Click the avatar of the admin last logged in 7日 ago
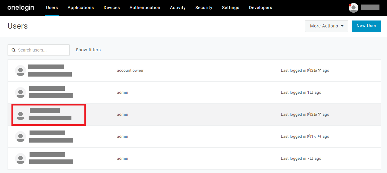Image resolution: width=387 pixels, height=173 pixels. (x=20, y=159)
